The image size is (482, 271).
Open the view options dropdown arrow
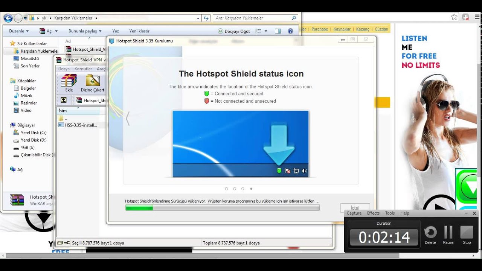(x=266, y=31)
